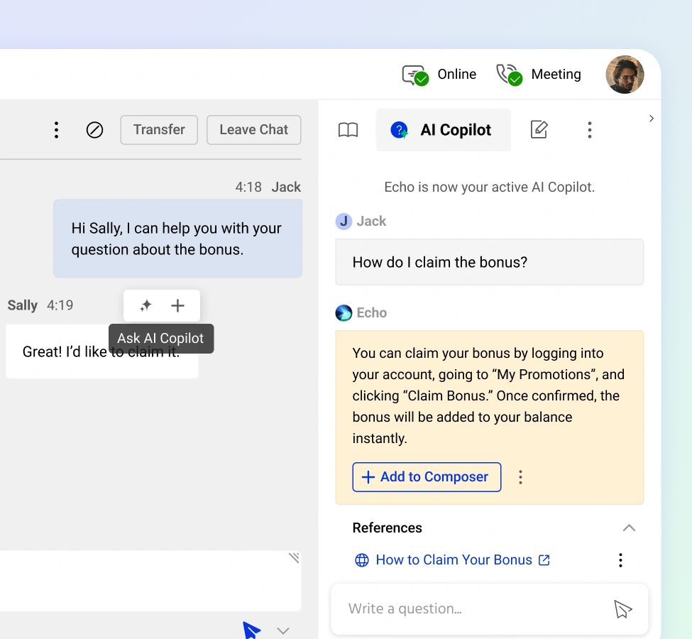The height and width of the screenshot is (639, 692).
Task: Click the Transfer button
Action: [x=159, y=130]
